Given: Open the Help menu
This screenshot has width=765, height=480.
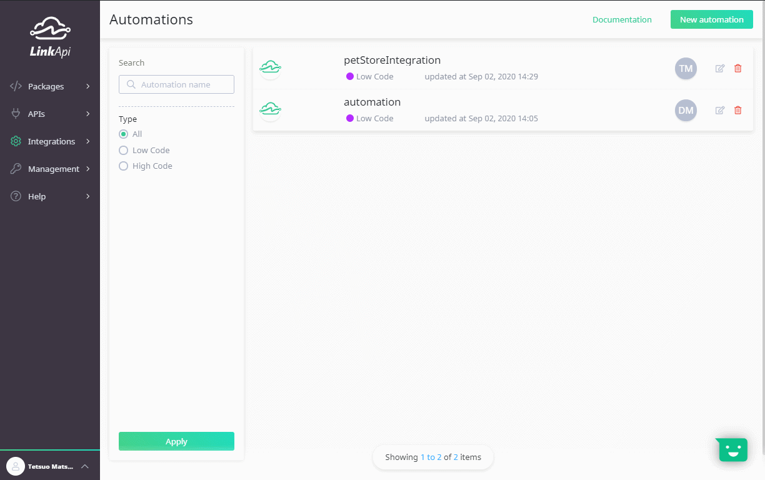Looking at the screenshot, I should [50, 196].
